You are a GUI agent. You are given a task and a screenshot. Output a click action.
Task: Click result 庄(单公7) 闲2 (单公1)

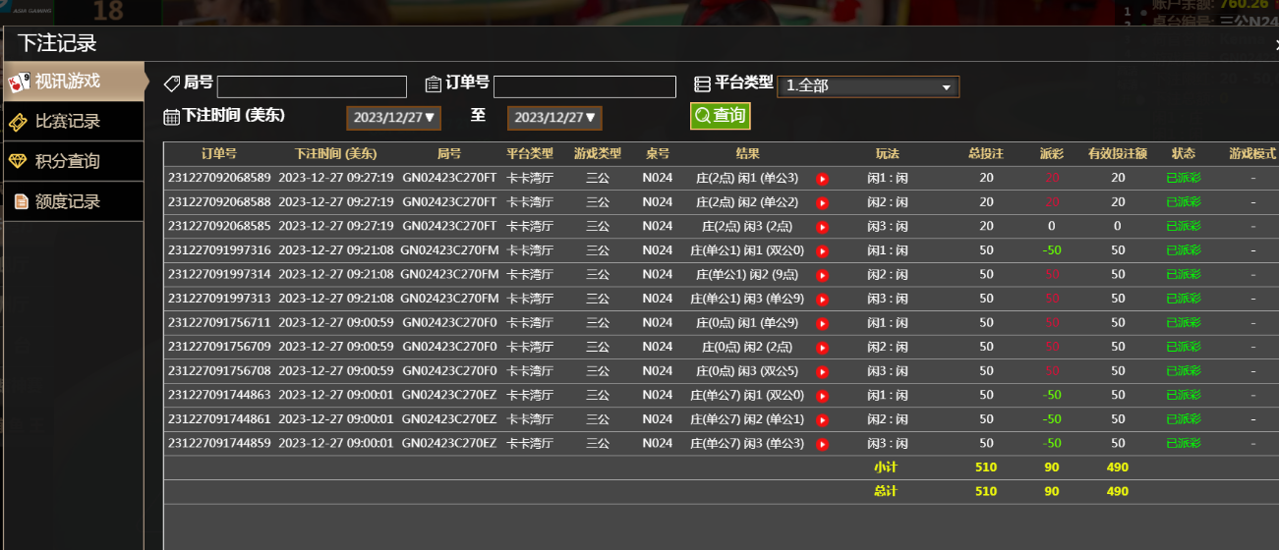tap(747, 419)
